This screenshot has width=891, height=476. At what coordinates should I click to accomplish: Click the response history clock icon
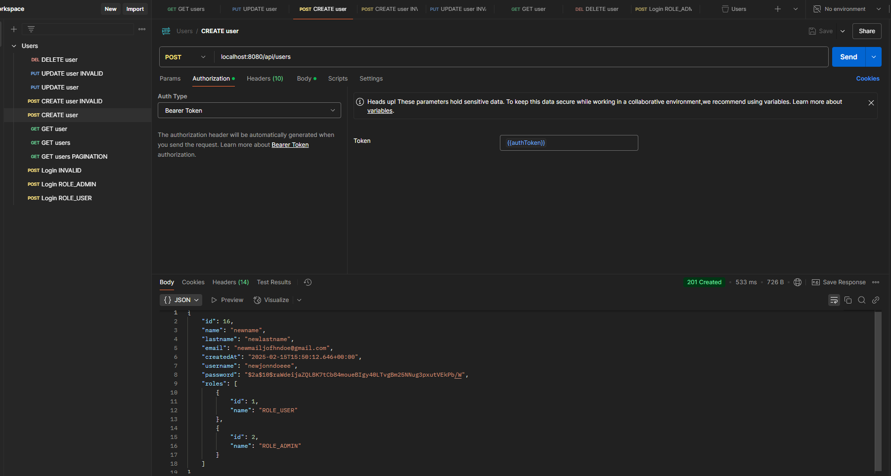[x=308, y=282]
